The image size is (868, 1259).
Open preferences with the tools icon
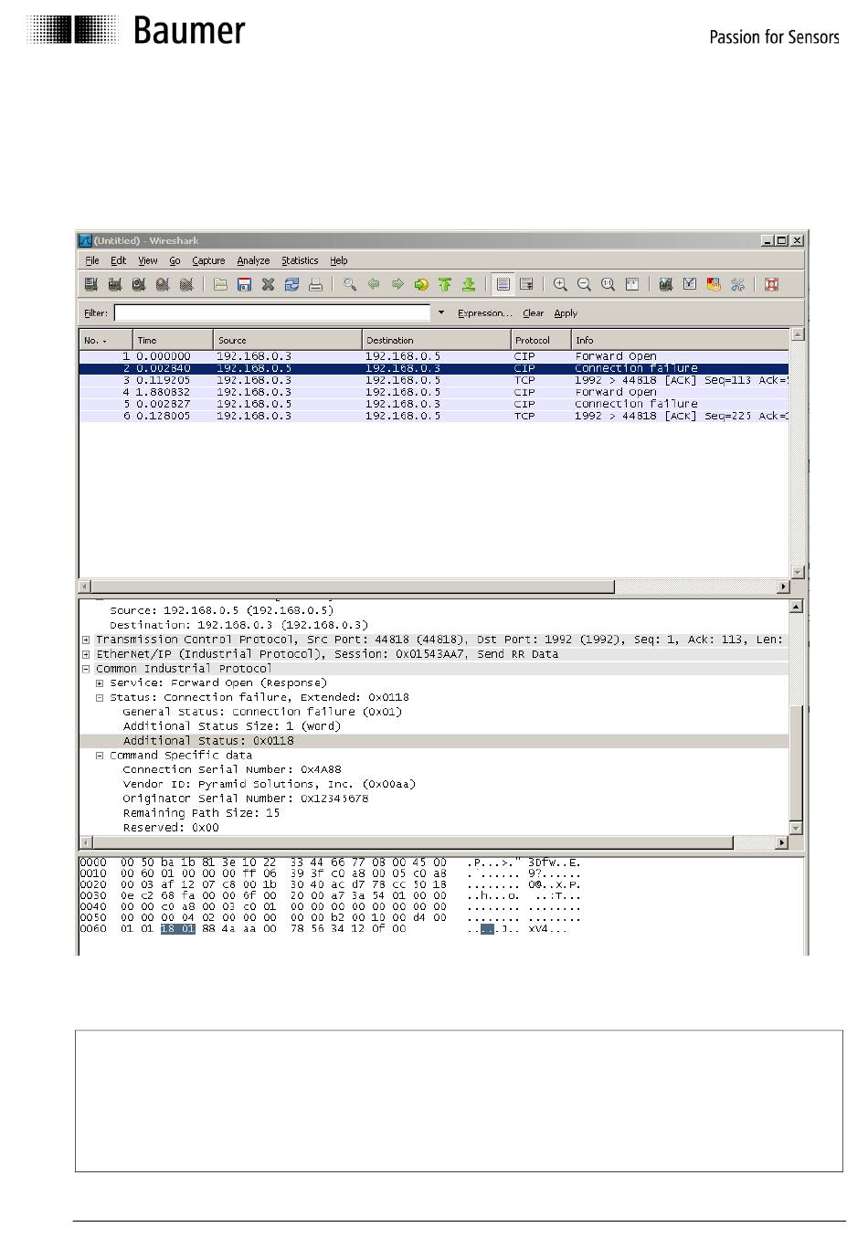click(x=737, y=284)
